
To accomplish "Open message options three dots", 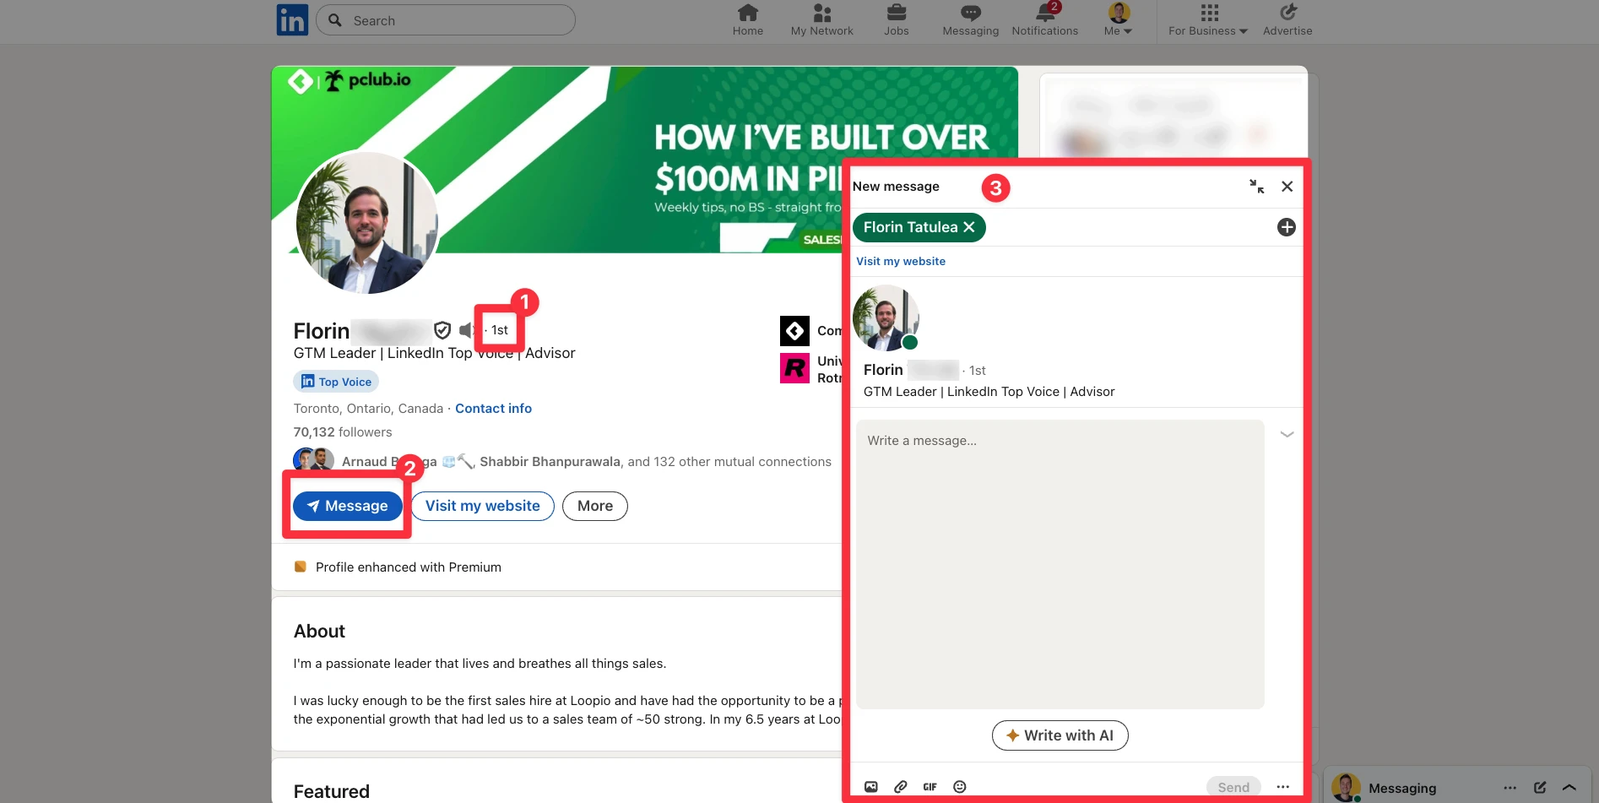I will (1282, 787).
